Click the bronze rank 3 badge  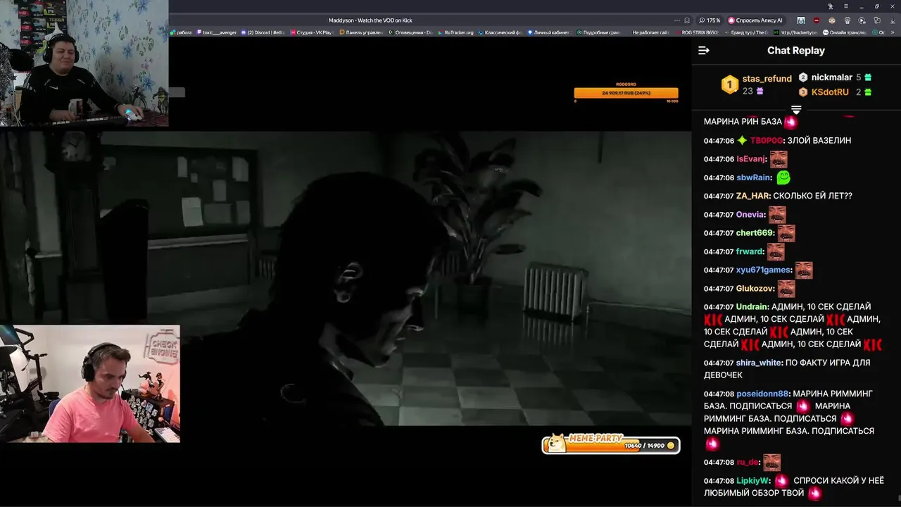[x=803, y=92]
